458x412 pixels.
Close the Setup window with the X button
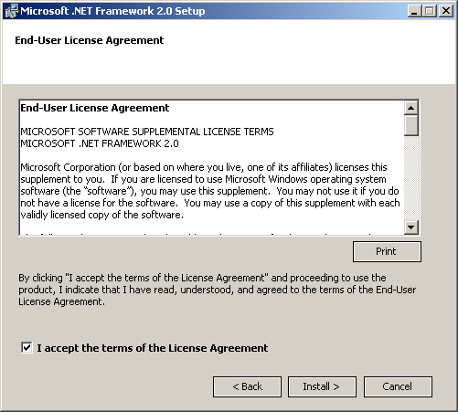point(446,11)
